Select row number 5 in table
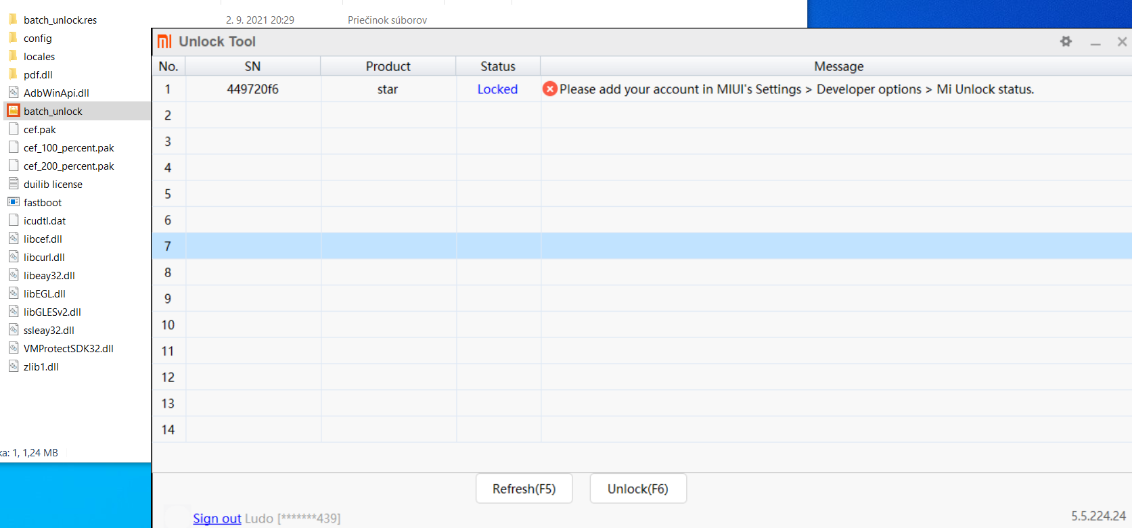 click(642, 193)
